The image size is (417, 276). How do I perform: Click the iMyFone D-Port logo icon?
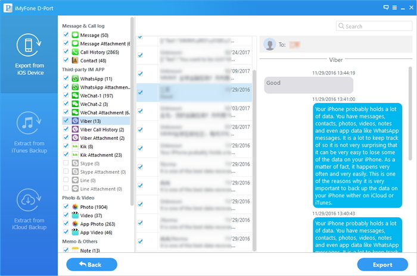tap(8, 8)
